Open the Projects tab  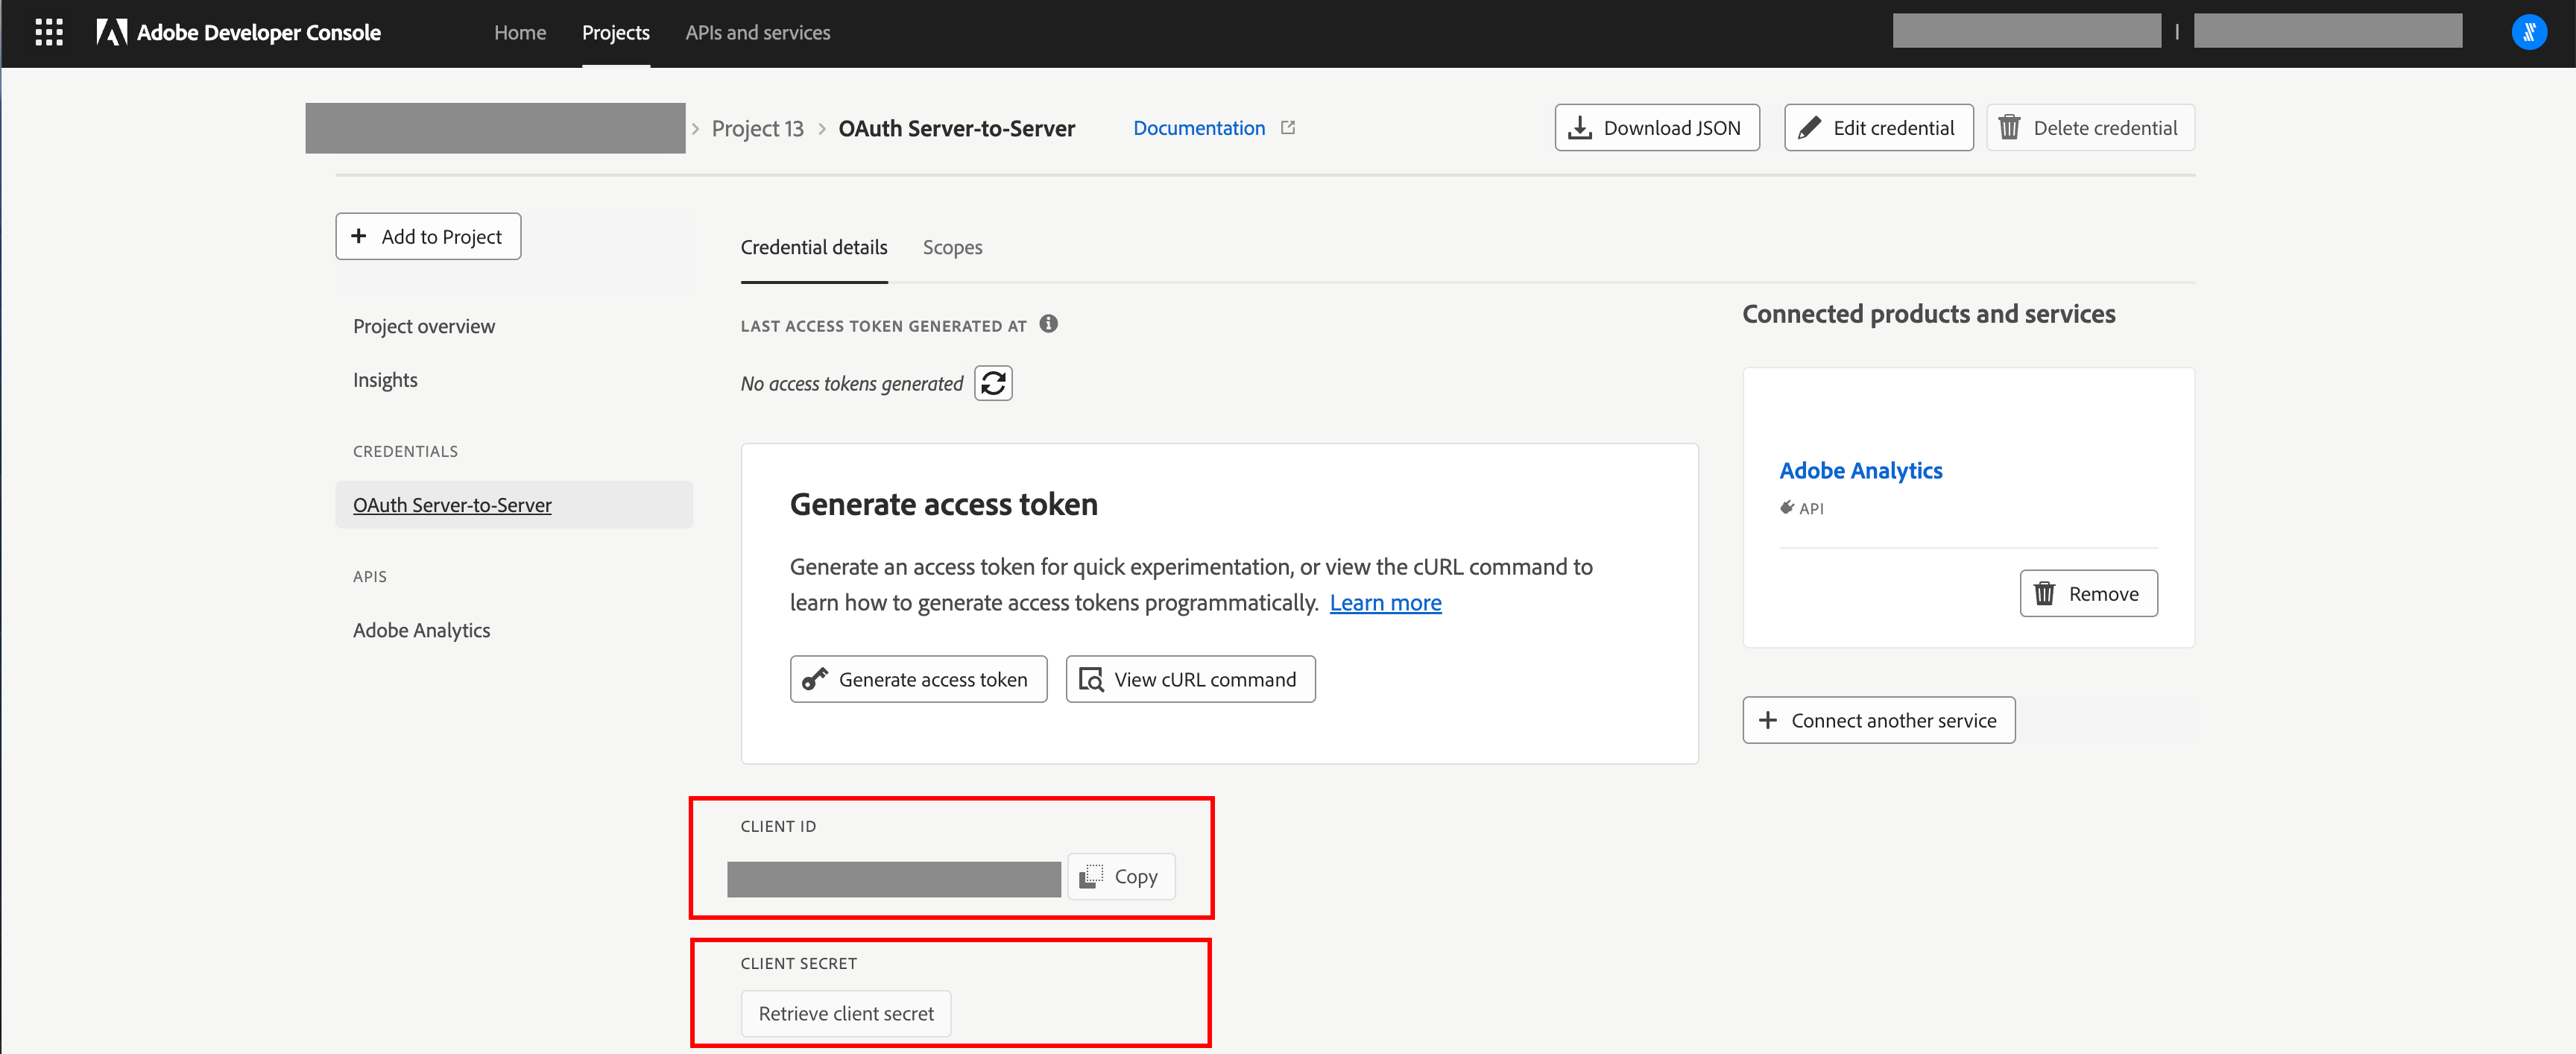pyautogui.click(x=616, y=32)
